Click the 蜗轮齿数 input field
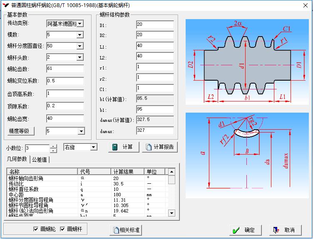 (x=65, y=69)
